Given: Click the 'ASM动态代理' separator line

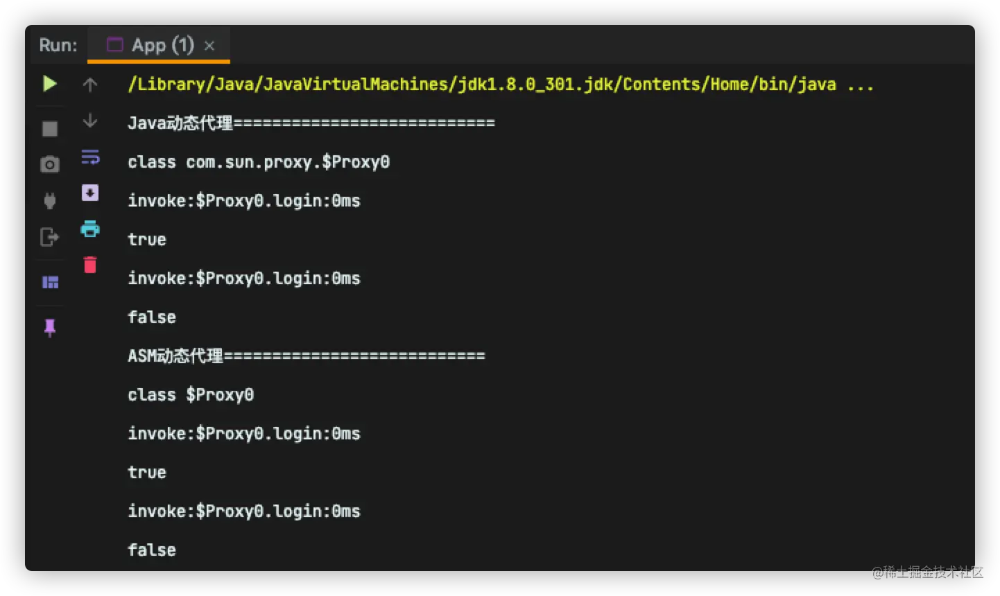Looking at the screenshot, I should coord(306,356).
